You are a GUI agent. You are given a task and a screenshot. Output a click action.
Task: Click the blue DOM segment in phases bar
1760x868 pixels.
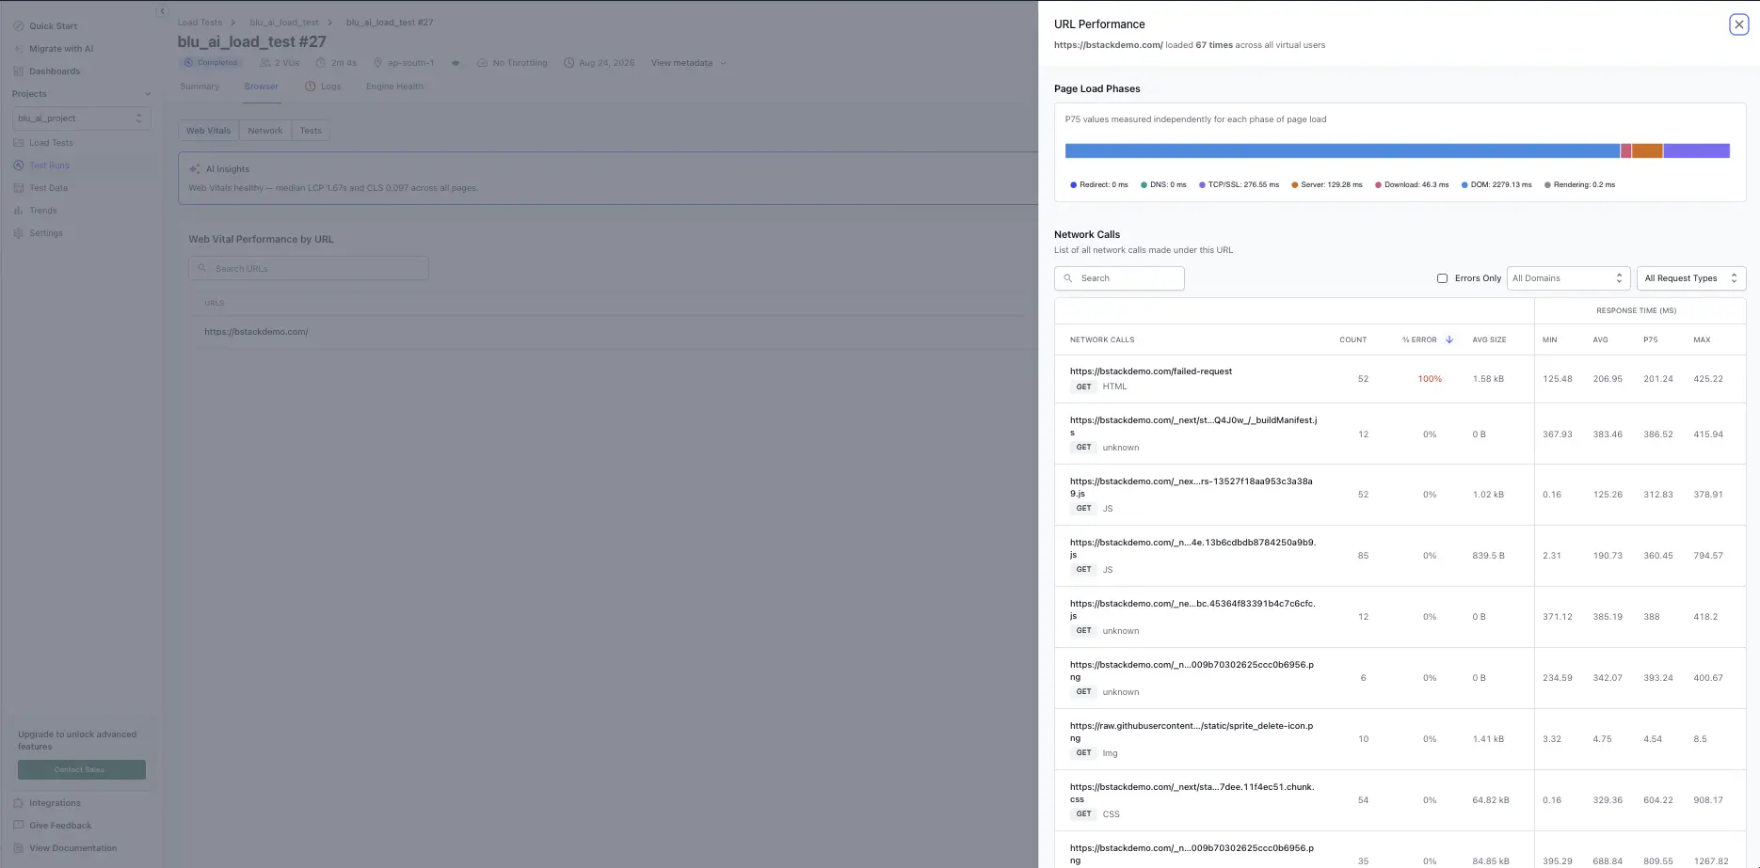click(1342, 150)
